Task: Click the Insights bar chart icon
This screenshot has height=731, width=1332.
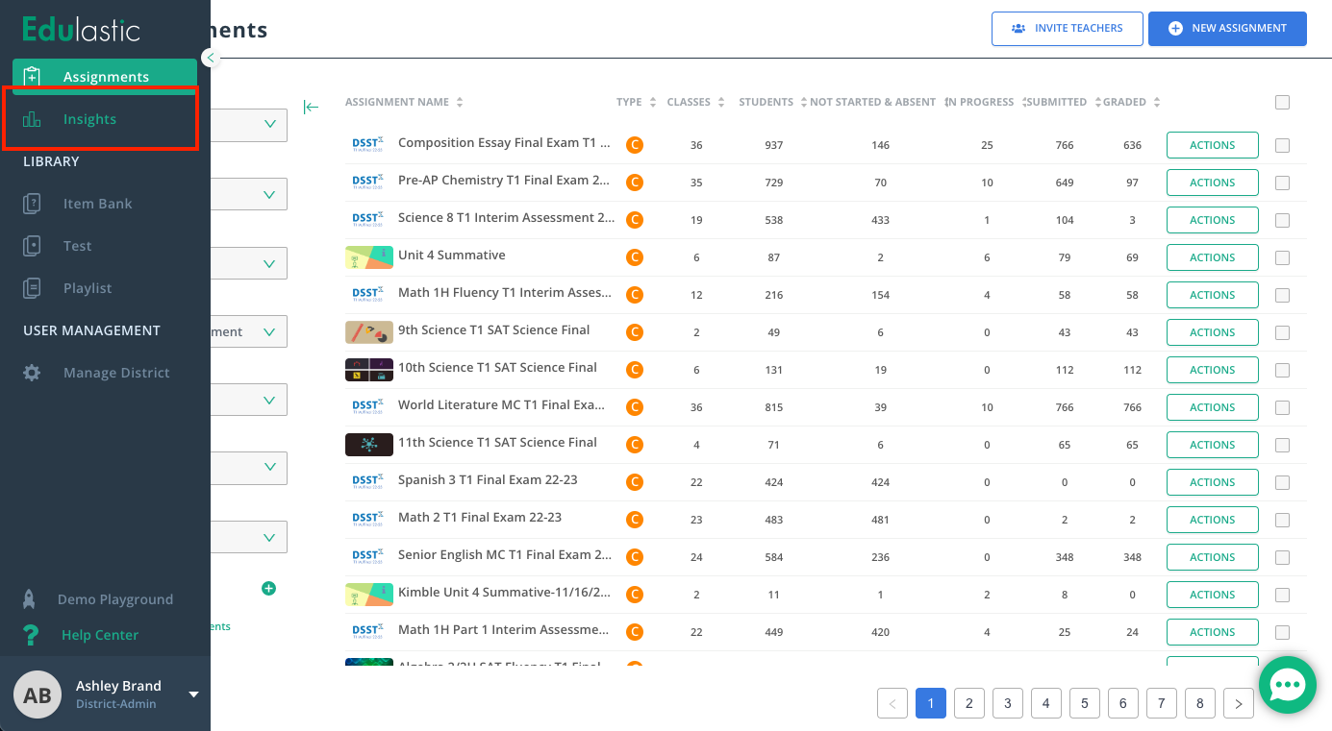Action: coord(32,119)
